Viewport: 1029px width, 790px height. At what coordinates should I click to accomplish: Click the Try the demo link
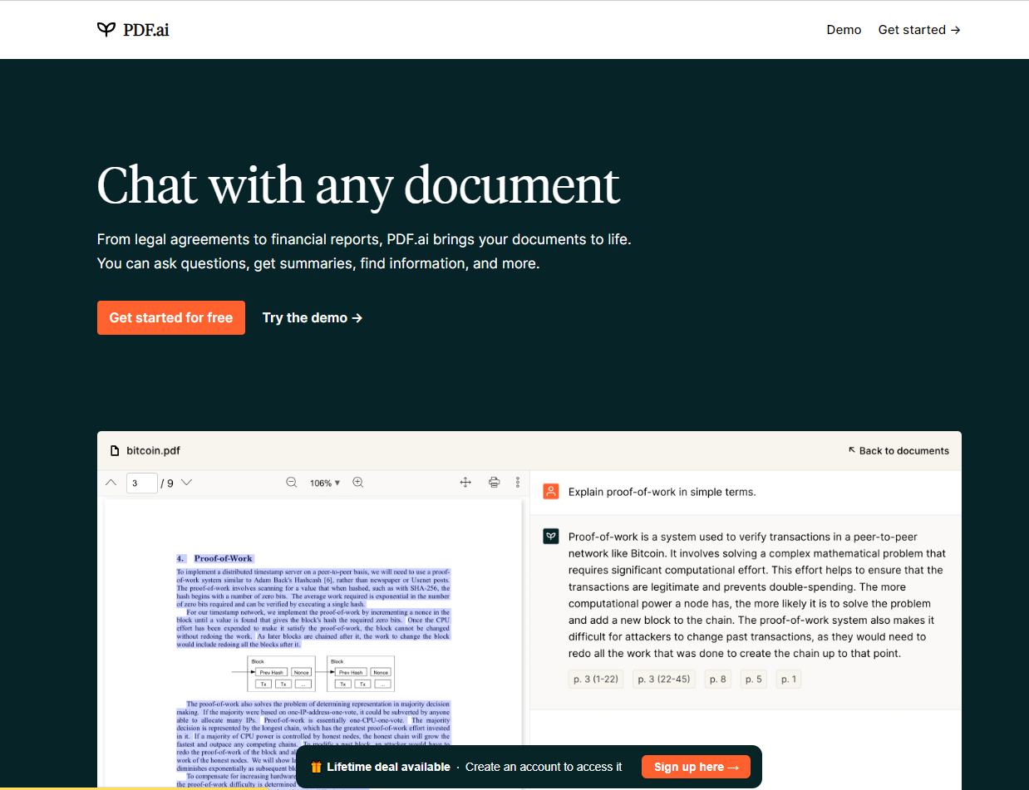coord(312,317)
